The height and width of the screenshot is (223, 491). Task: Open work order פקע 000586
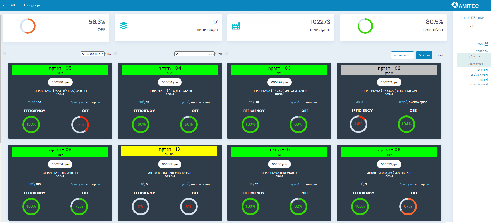[60, 82]
